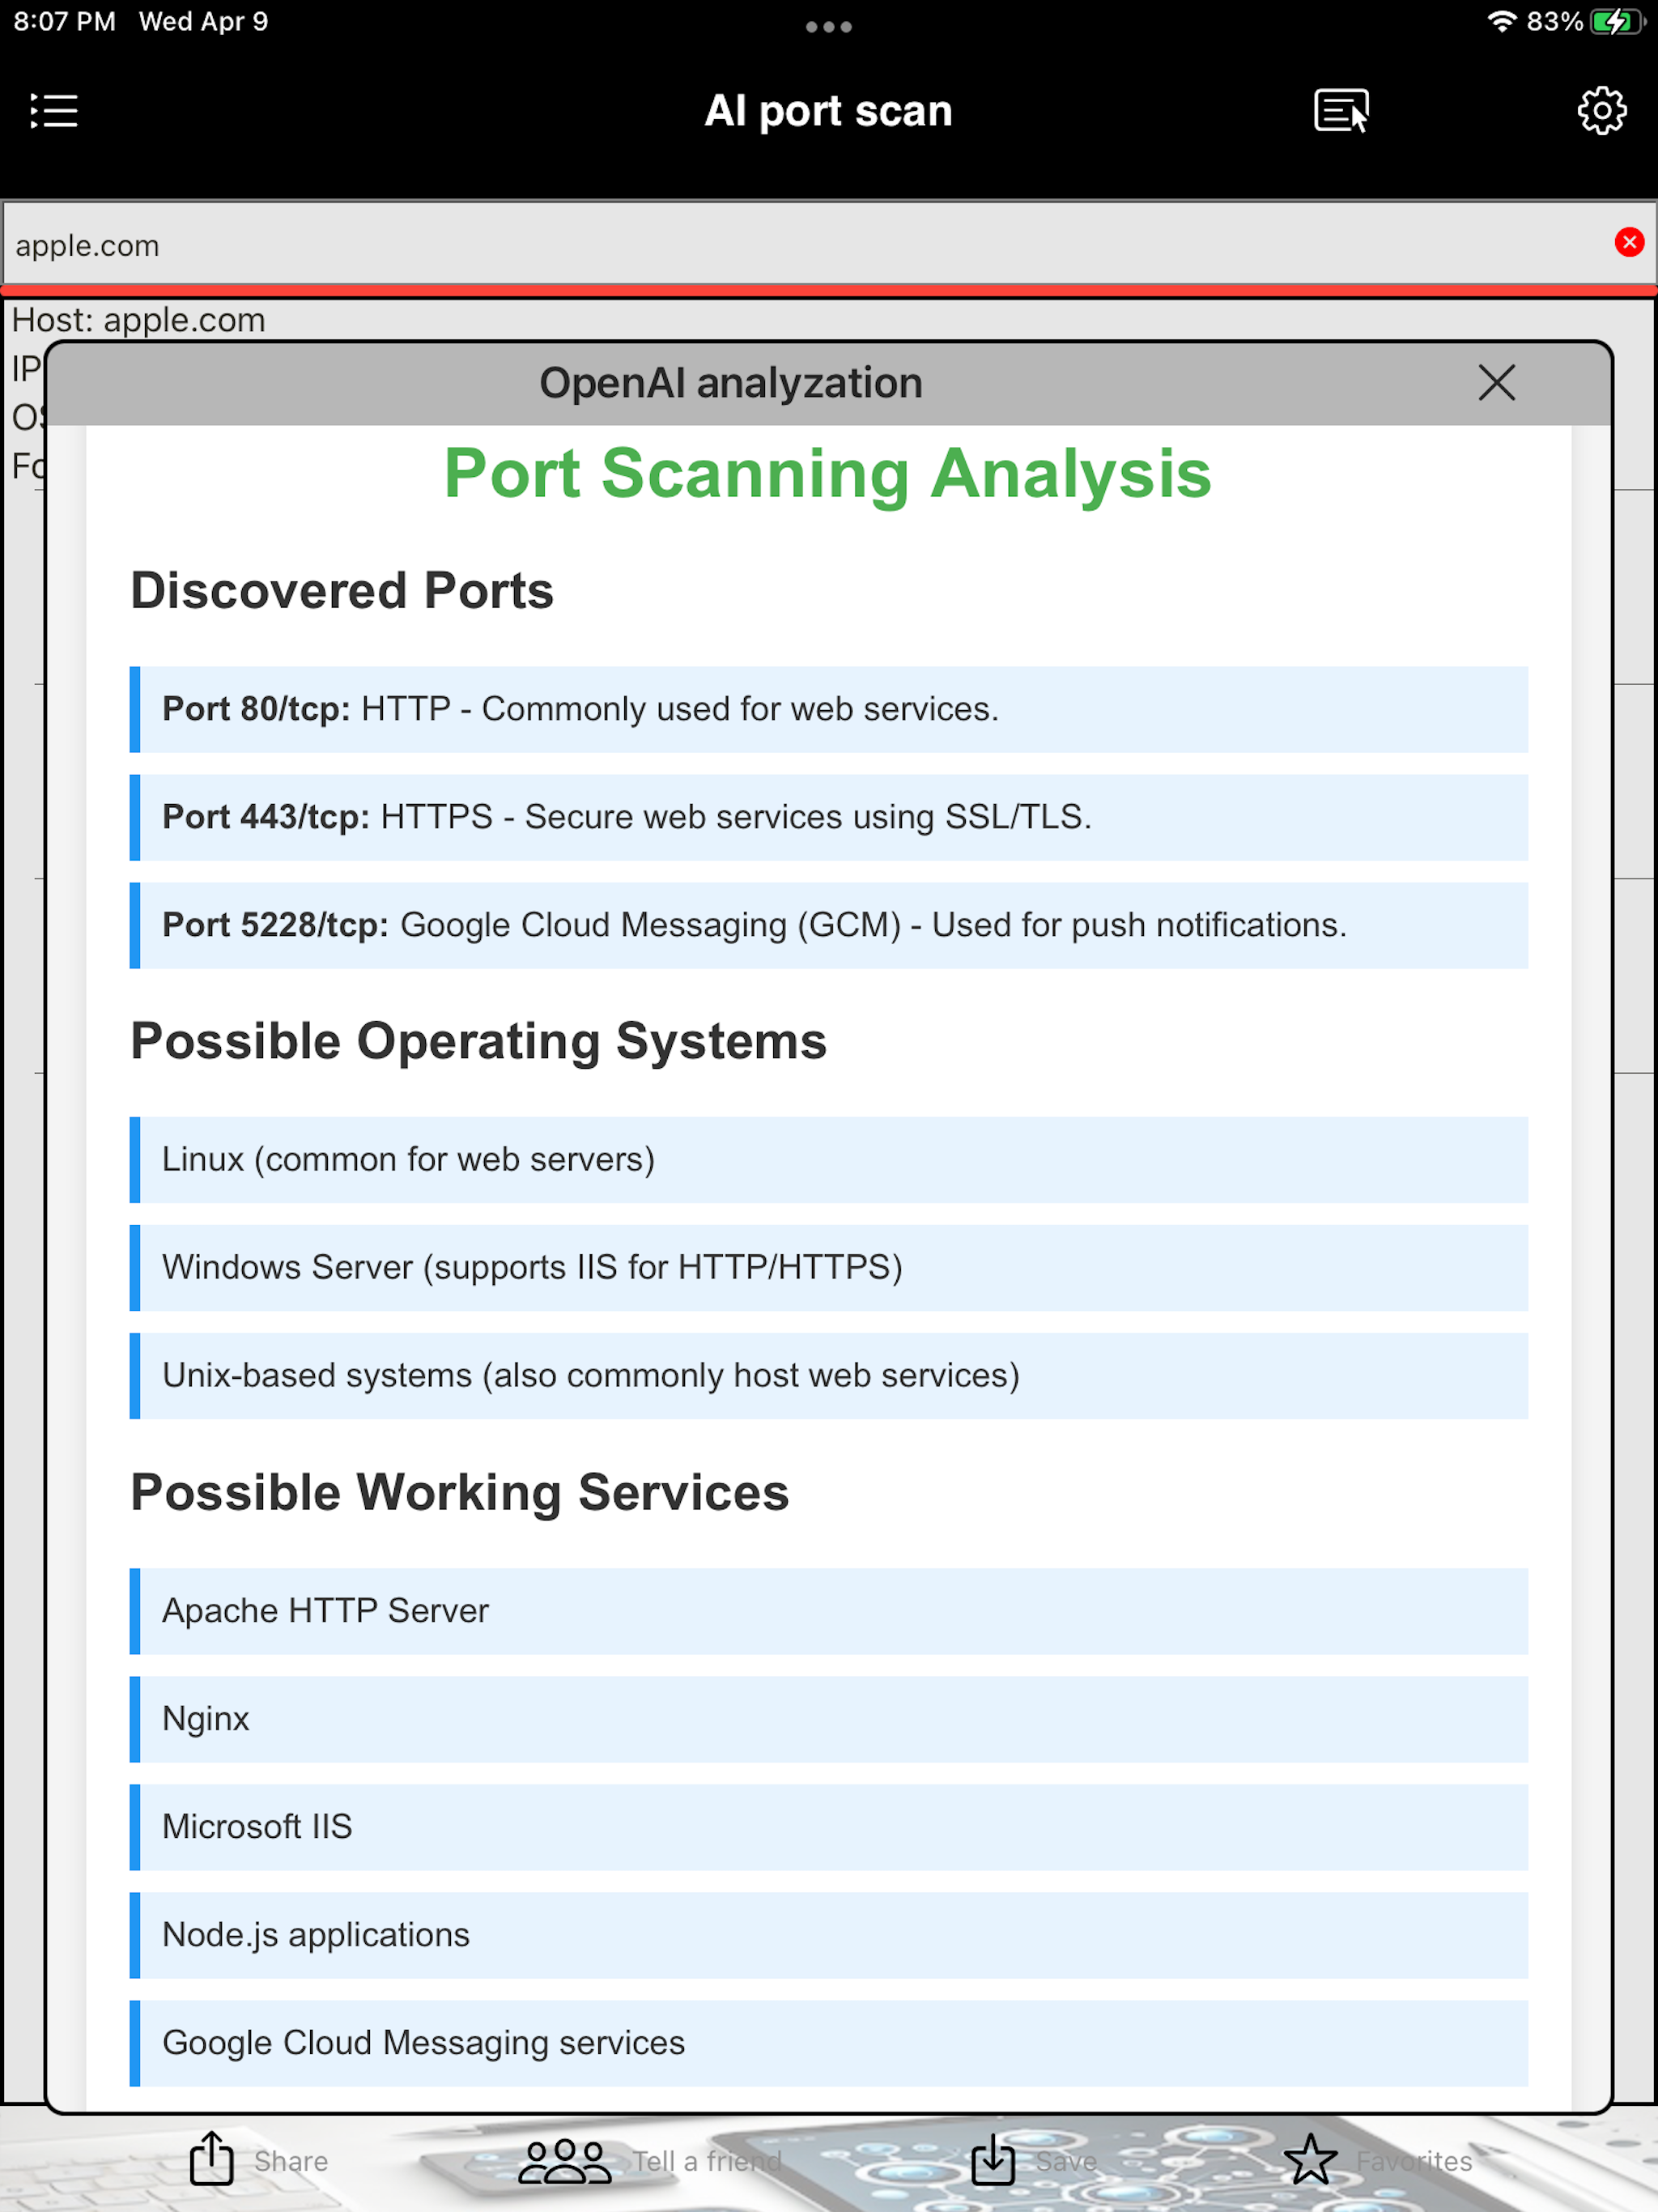Screen dimensions: 1658x2212
Task: Tap the AI port scan title
Action: point(828,111)
